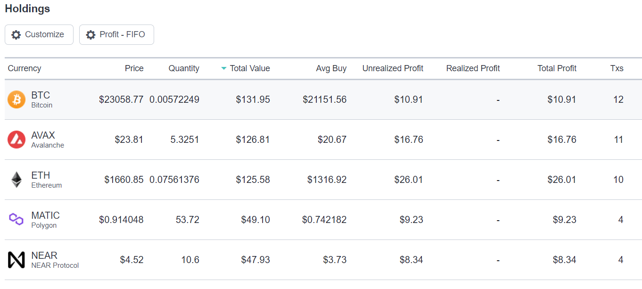
Task: Open the MATIC Polygon holding link
Action: [45, 220]
